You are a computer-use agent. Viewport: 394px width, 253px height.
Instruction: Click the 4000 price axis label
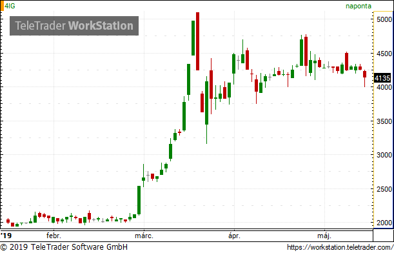(x=384, y=87)
